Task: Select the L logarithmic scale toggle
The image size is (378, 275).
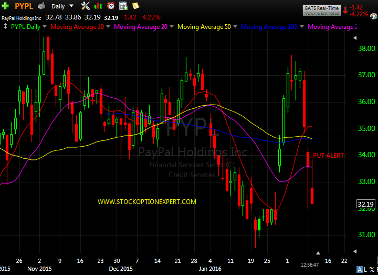Action: point(365,269)
